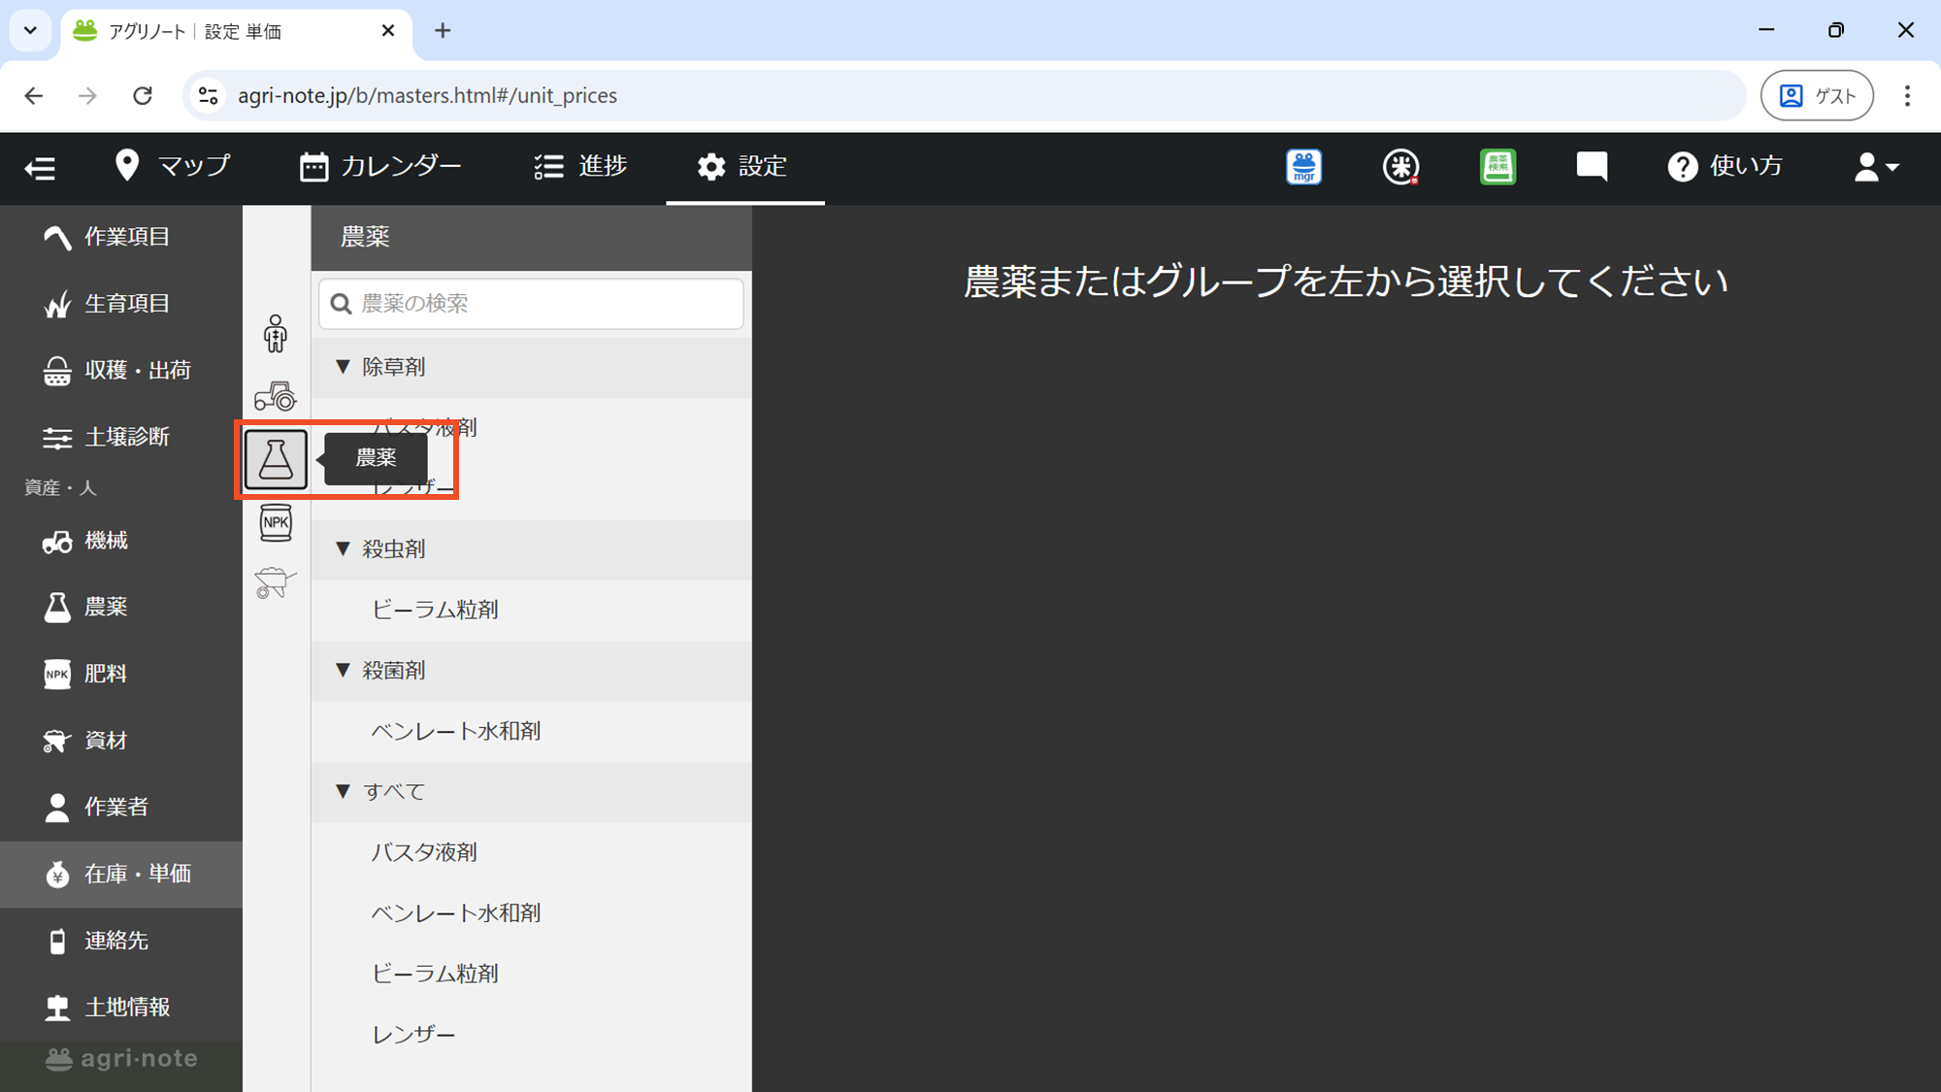Select バスタ液剤 under すべて
The width and height of the screenshot is (1941, 1092).
[x=531, y=852]
